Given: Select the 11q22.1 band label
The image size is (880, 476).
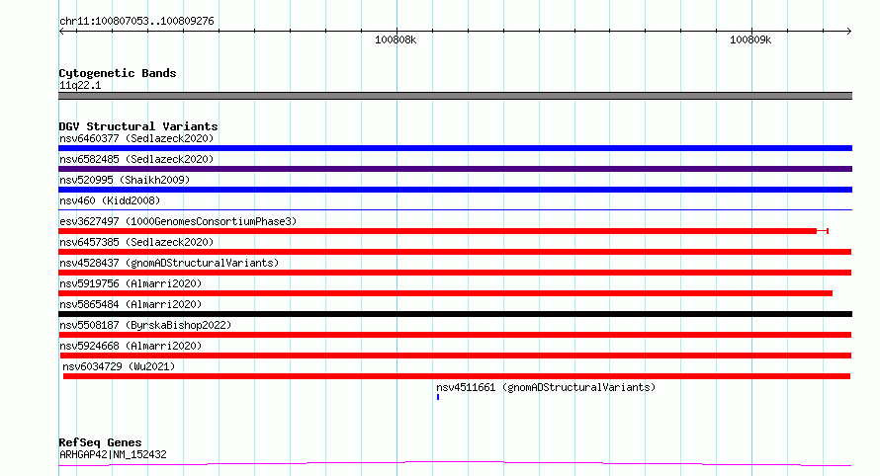Looking at the screenshot, I should tap(80, 85).
